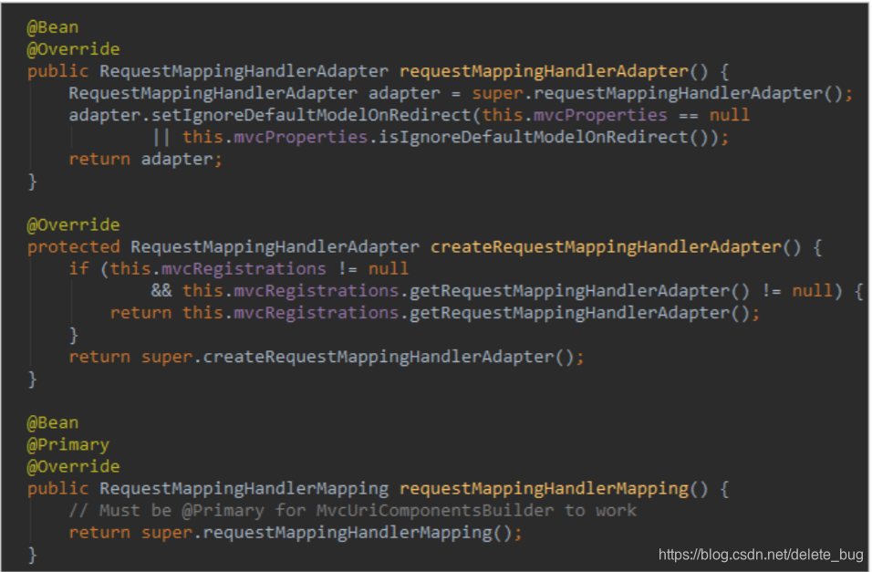
Task: Click the '&&' operator
Action: (161, 291)
